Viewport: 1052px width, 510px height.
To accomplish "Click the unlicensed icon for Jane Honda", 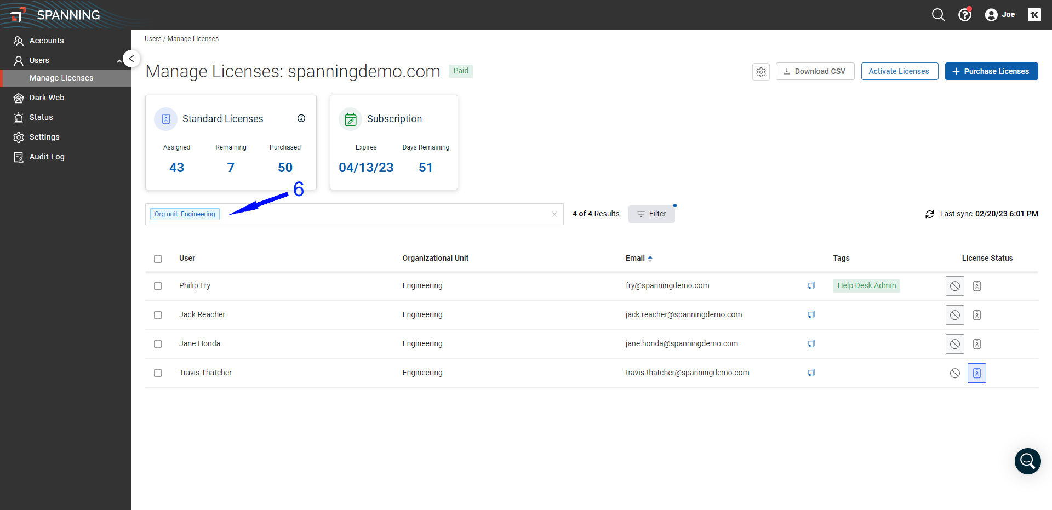I will point(955,344).
